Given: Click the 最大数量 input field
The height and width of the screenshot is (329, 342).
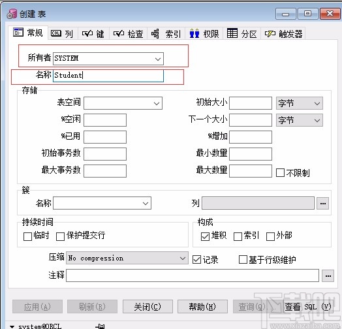Looking at the screenshot, I should point(251,171).
